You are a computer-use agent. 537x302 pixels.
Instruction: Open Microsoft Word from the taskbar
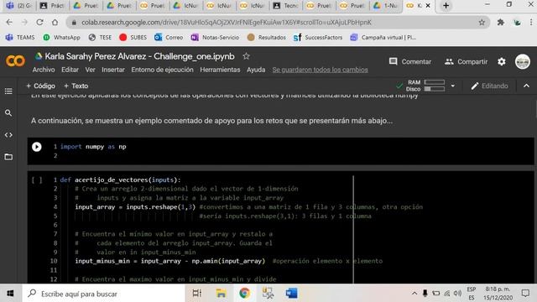(x=291, y=294)
